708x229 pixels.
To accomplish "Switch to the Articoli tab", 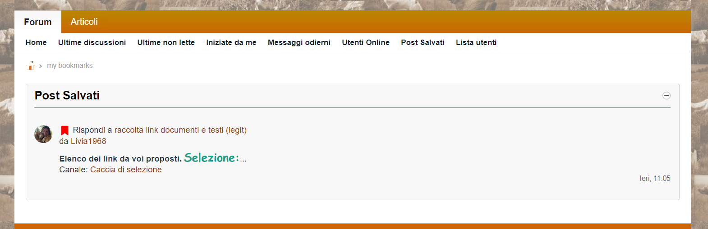I will 84,22.
